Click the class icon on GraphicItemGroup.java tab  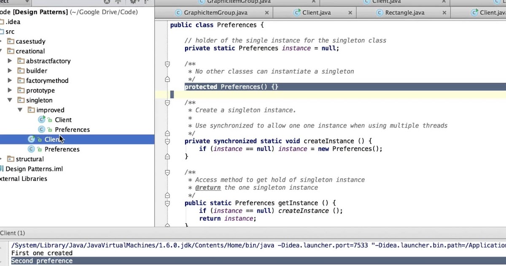coord(178,13)
